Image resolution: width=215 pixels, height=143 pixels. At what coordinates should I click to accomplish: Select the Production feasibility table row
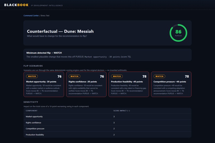click(x=107, y=135)
